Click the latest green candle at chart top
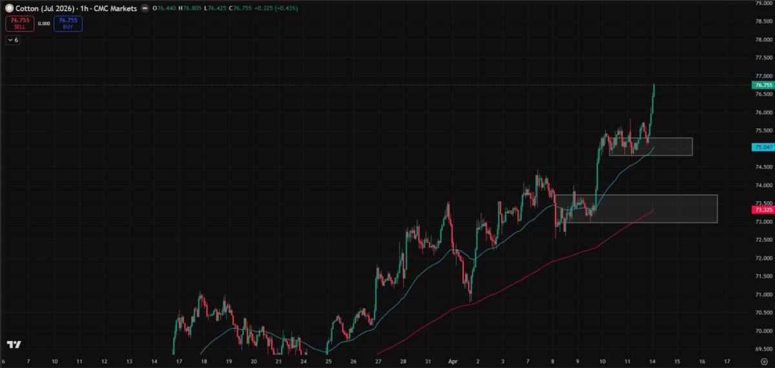 point(654,90)
